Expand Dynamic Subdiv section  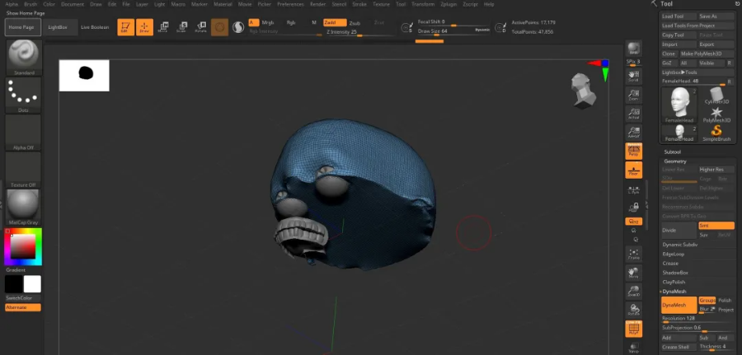click(679, 245)
